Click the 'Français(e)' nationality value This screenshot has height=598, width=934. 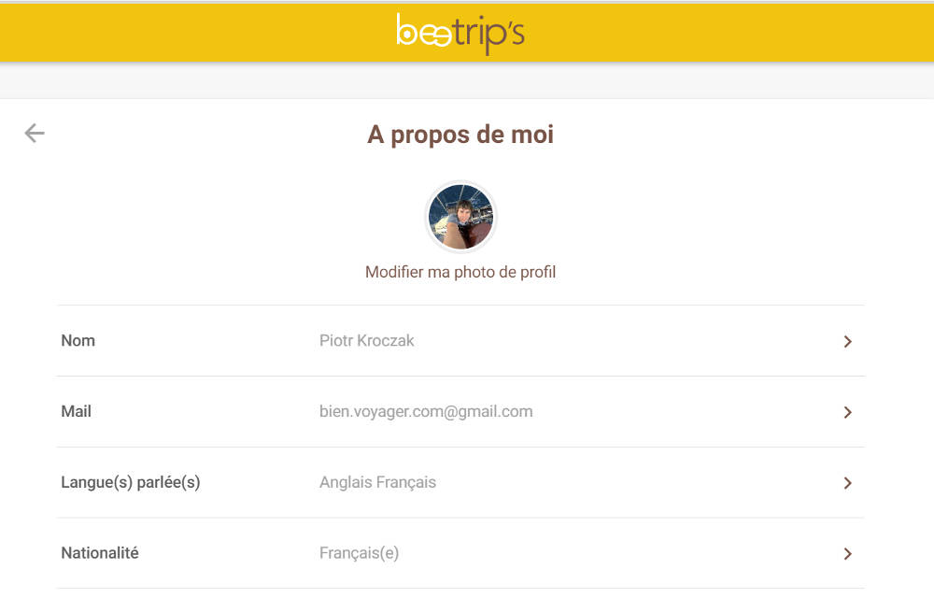click(x=359, y=553)
